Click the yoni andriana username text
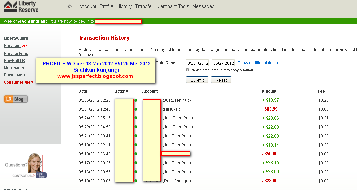Viewport: 357px width, 190px height. pos(35,21)
